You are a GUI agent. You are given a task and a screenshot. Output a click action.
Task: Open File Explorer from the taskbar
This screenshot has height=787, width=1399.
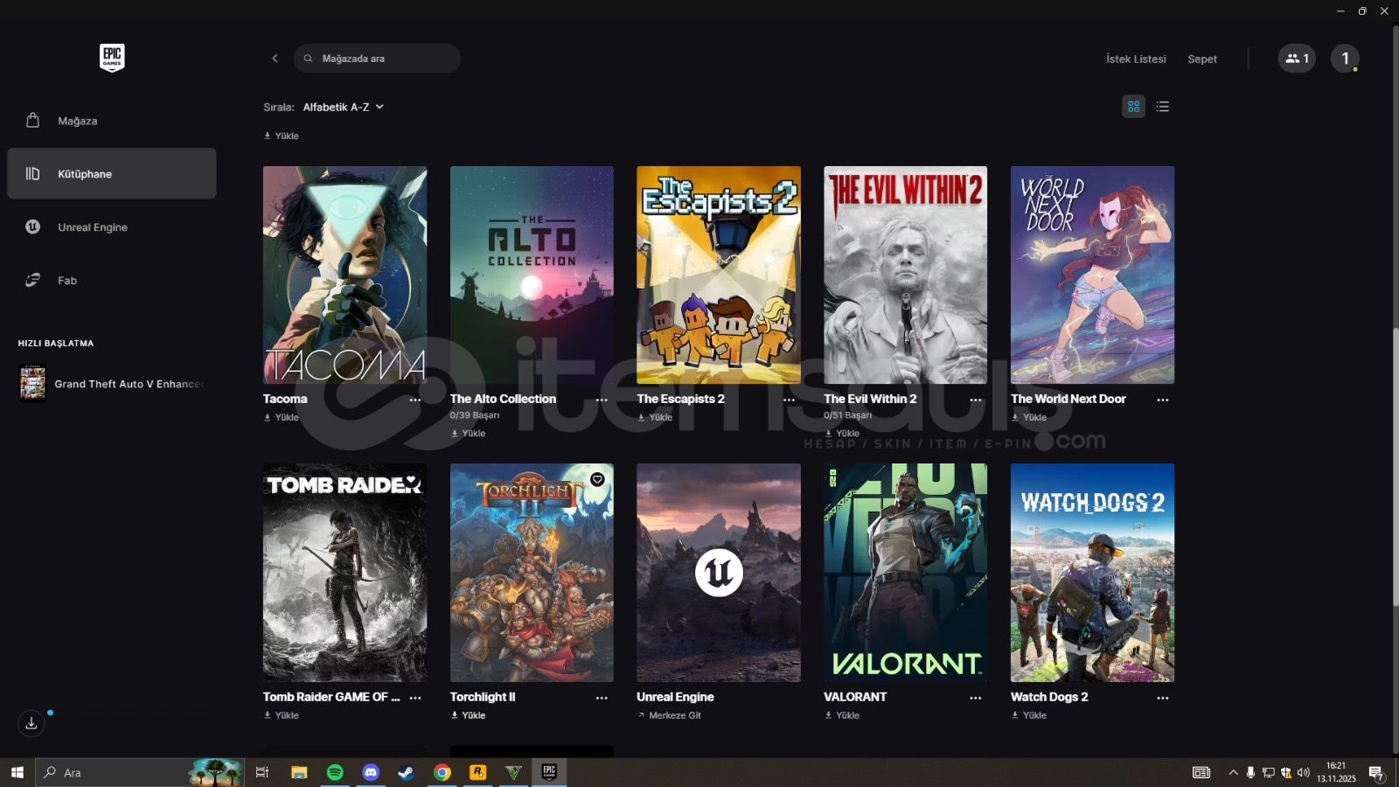click(x=299, y=772)
